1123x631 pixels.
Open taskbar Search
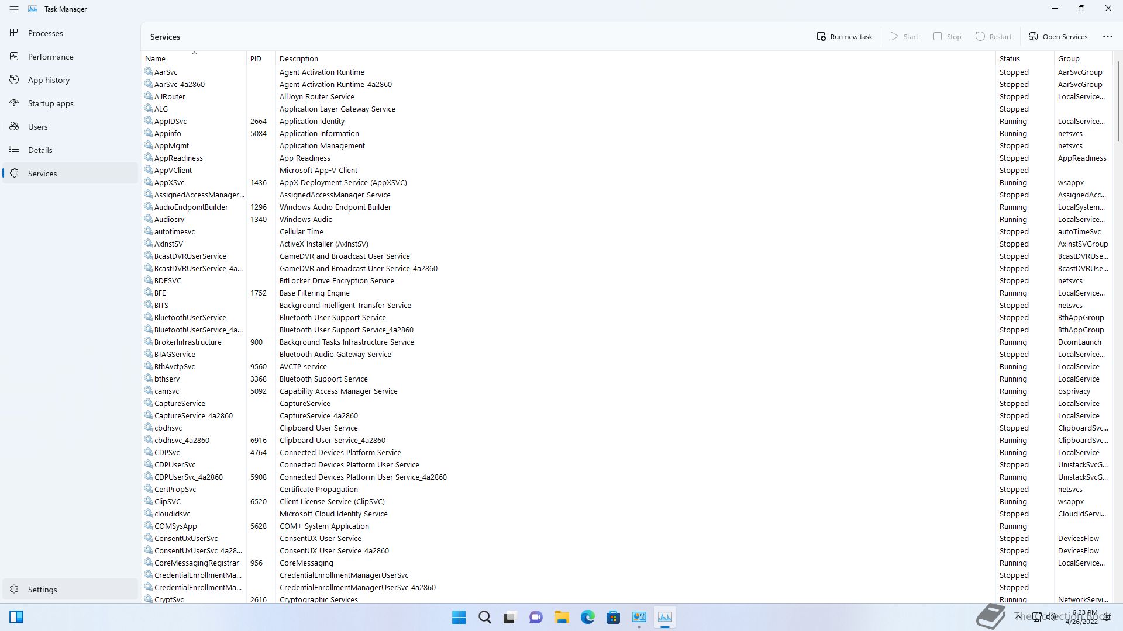click(485, 617)
